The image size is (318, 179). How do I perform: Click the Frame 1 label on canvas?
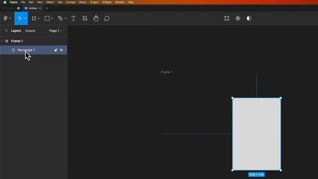pos(167,72)
